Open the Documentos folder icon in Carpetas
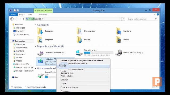The height and width of the screenshot is (95, 170). (x=79, y=31)
